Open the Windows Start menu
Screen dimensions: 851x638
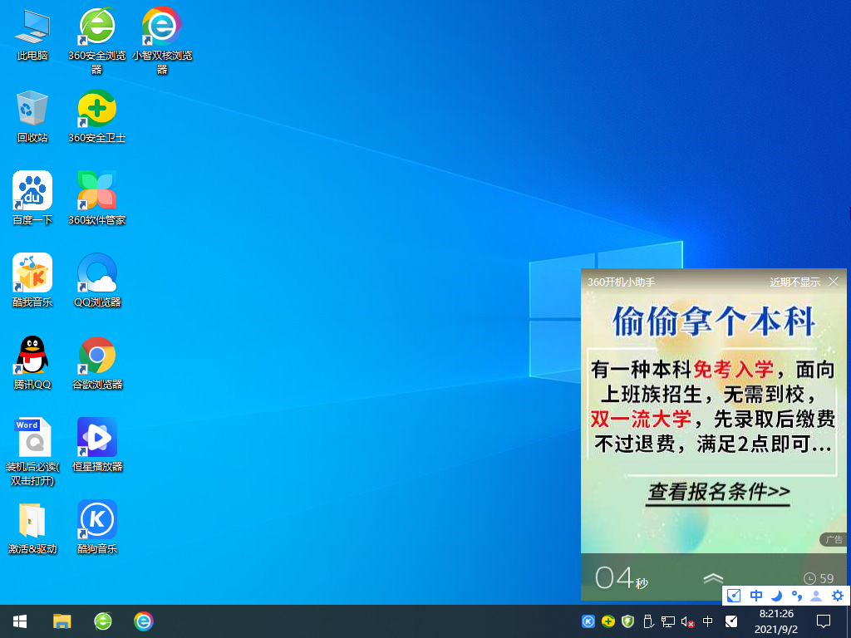(x=19, y=621)
